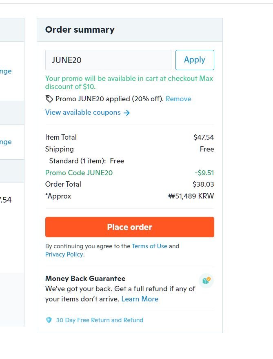Click the arrow next to View available coupons
Image resolution: width=273 pixels, height=359 pixels.
[x=127, y=113]
